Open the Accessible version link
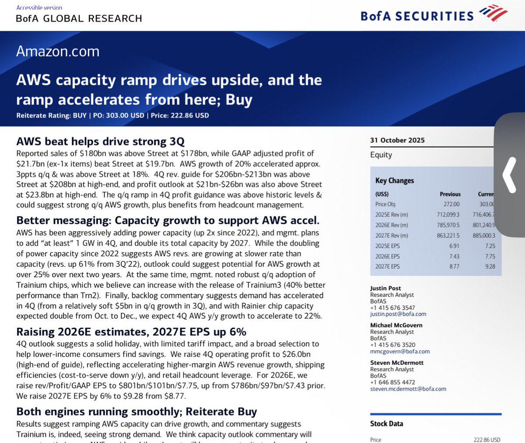Viewport: 525px width, 443px height. coord(39,7)
